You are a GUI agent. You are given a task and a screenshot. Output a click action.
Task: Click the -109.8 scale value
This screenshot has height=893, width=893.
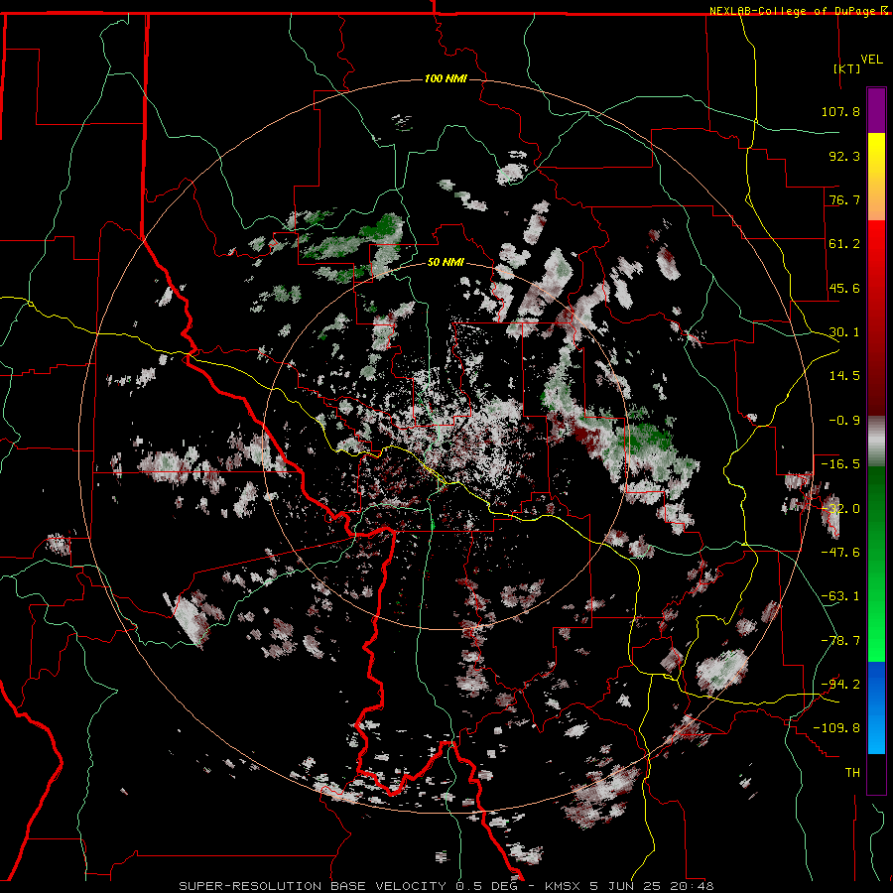pyautogui.click(x=836, y=728)
